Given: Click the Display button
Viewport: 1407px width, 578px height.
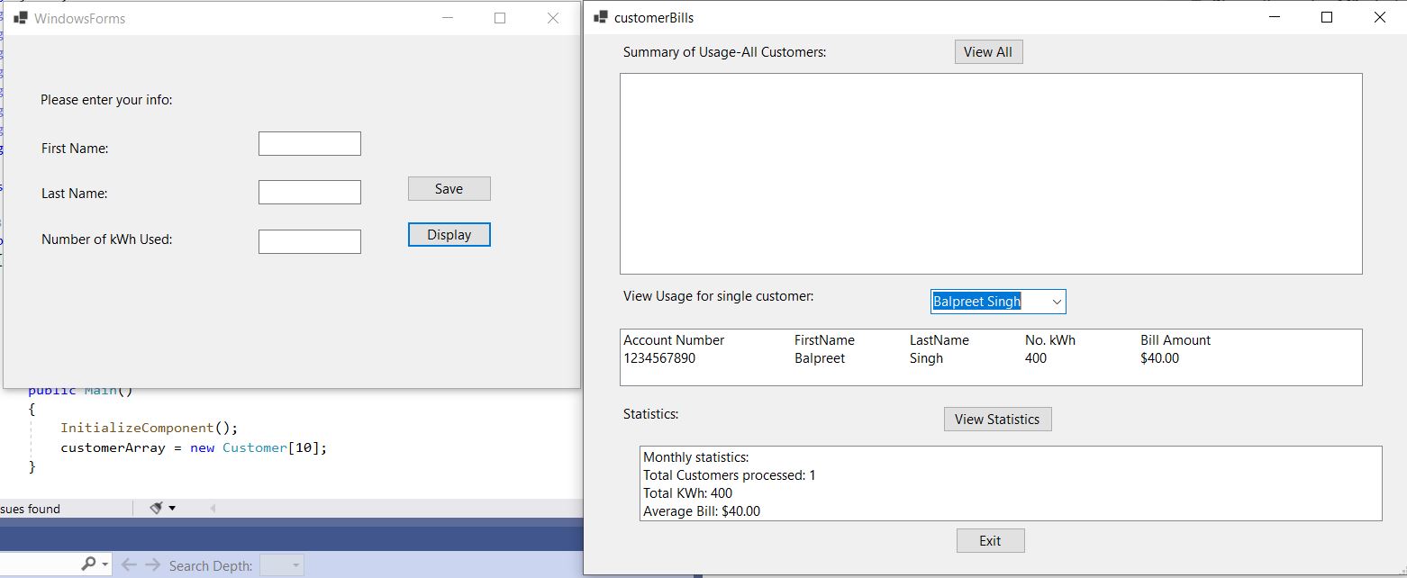Looking at the screenshot, I should pos(449,234).
